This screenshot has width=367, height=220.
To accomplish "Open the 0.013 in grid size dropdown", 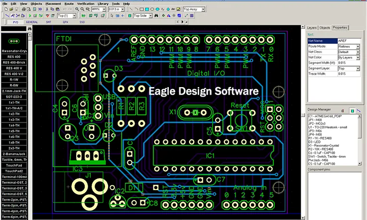I will 122,9.
